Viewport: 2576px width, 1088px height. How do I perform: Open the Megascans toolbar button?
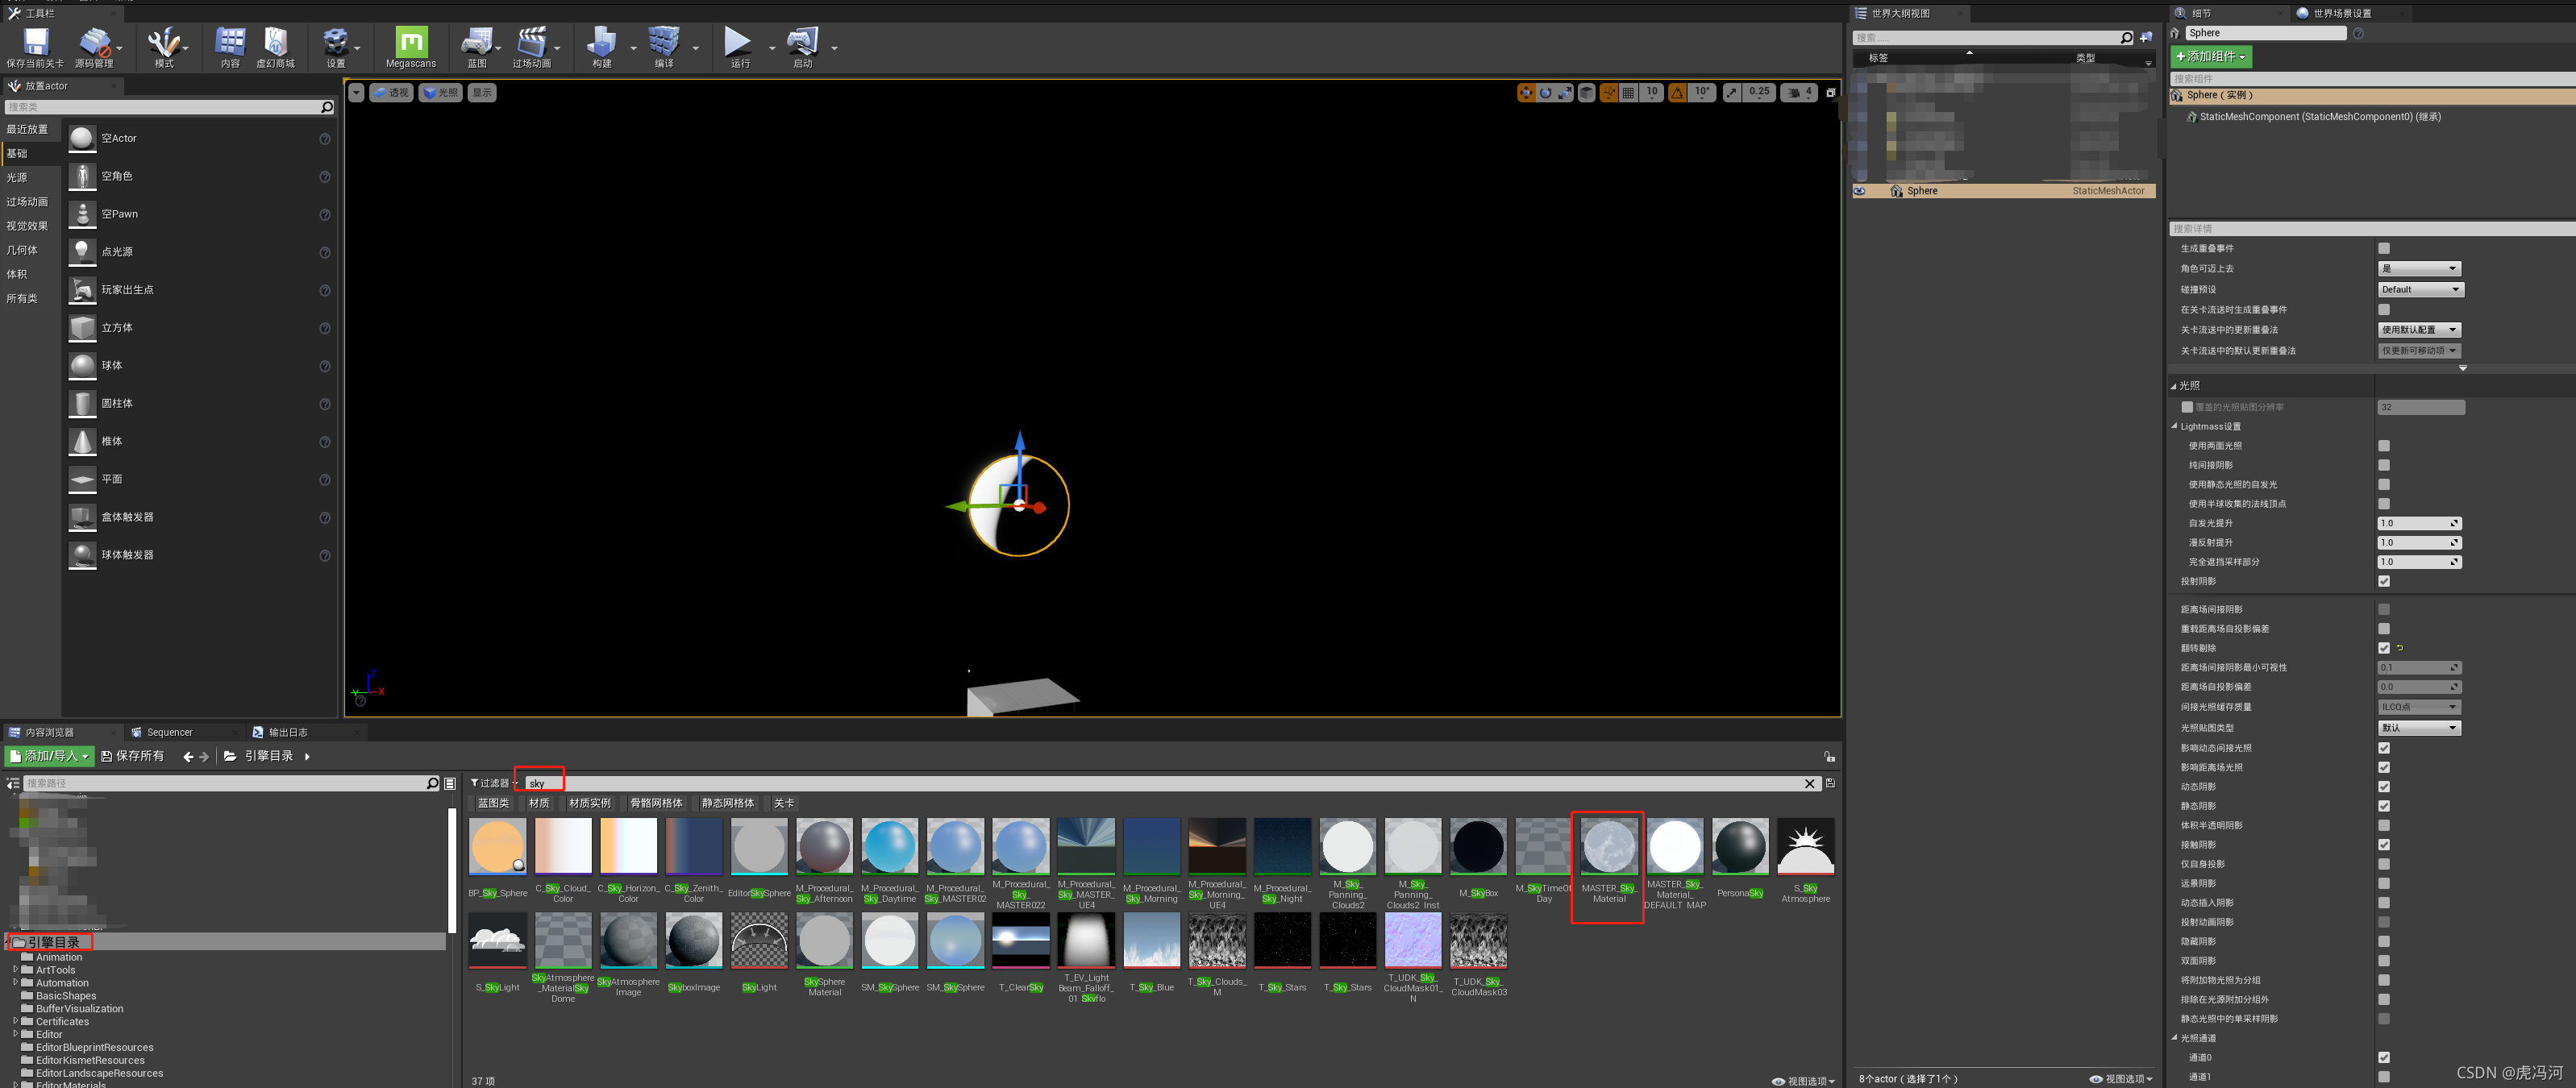point(410,42)
